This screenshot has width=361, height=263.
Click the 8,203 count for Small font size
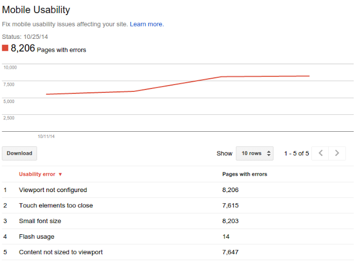[x=231, y=221]
